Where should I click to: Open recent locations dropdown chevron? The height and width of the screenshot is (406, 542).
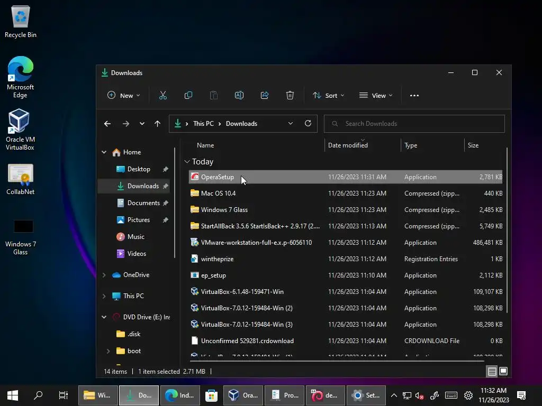tap(142, 124)
